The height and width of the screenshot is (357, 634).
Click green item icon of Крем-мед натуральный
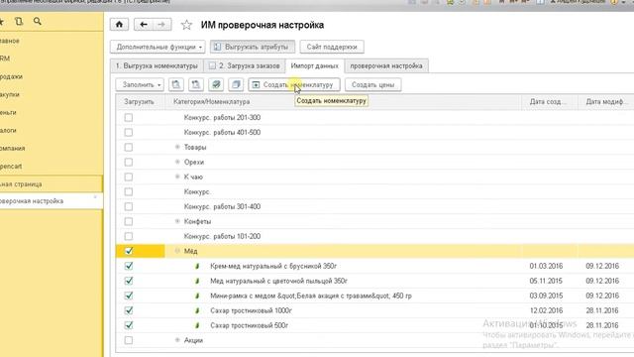click(197, 266)
